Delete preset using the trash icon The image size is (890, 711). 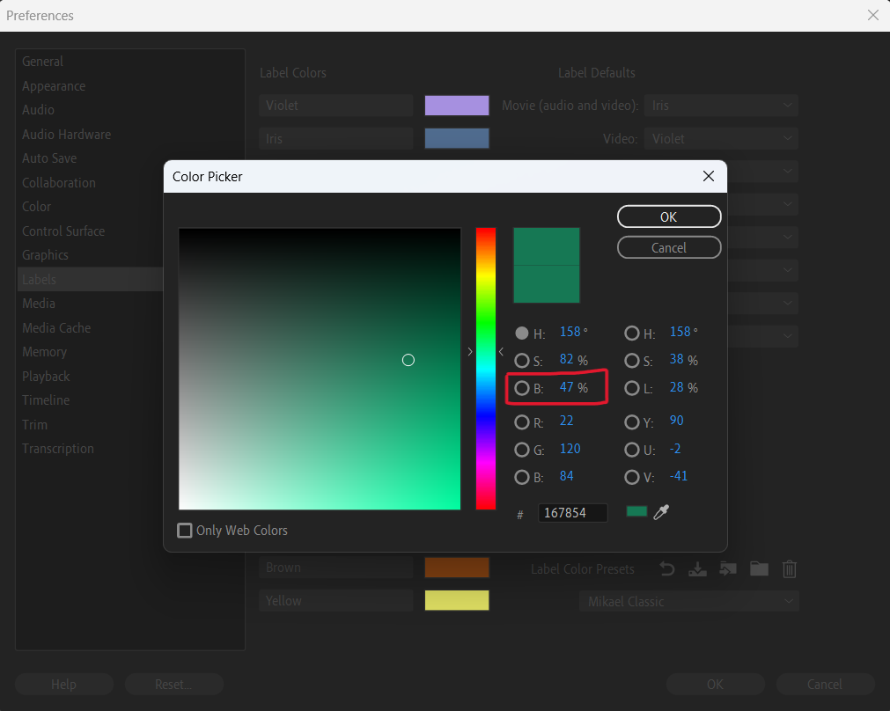point(790,569)
